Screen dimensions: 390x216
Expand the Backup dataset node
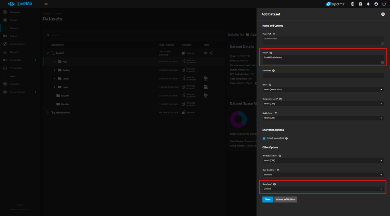click(x=54, y=70)
